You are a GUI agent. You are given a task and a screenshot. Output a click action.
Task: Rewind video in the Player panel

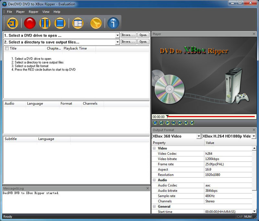(x=174, y=123)
